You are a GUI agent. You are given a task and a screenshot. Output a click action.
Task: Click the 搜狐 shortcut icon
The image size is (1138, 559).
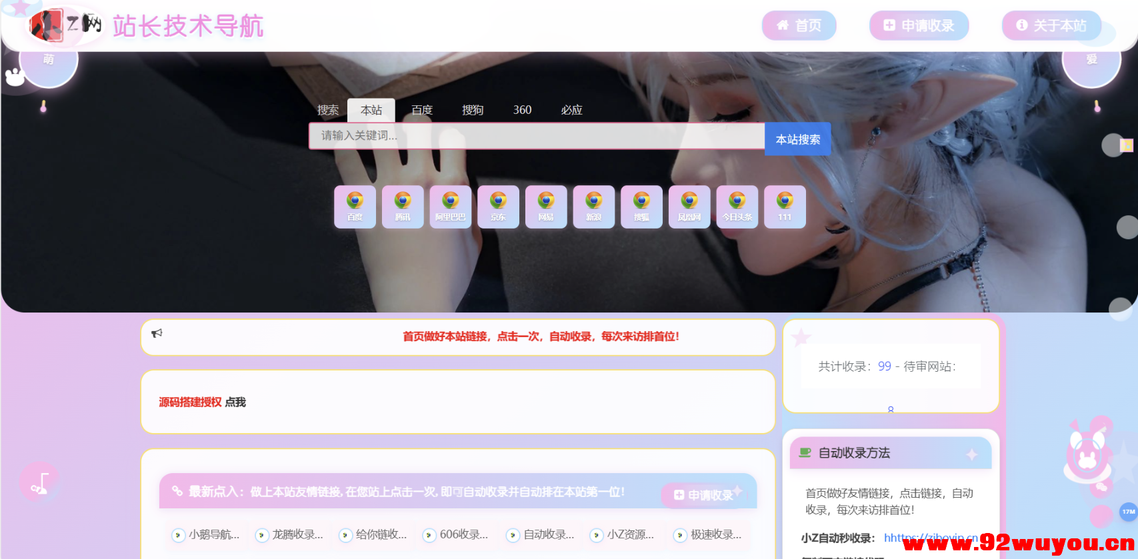point(641,207)
